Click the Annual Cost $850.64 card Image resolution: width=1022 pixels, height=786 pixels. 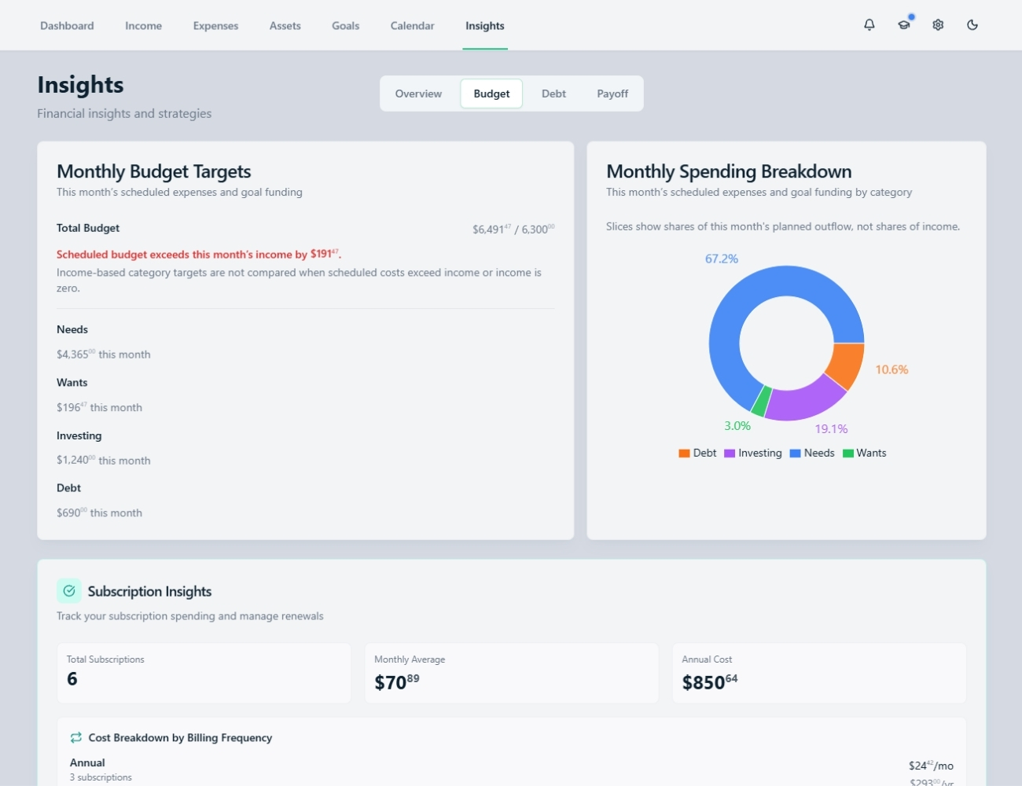coord(819,673)
